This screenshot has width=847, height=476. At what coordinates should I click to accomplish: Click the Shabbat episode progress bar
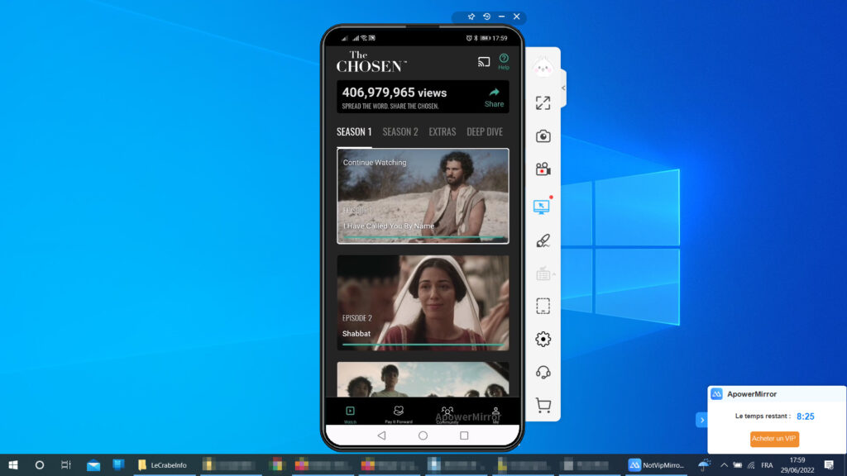click(x=423, y=344)
